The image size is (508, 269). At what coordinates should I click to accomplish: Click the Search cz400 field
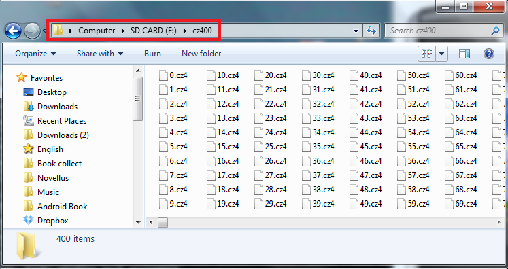(439, 31)
